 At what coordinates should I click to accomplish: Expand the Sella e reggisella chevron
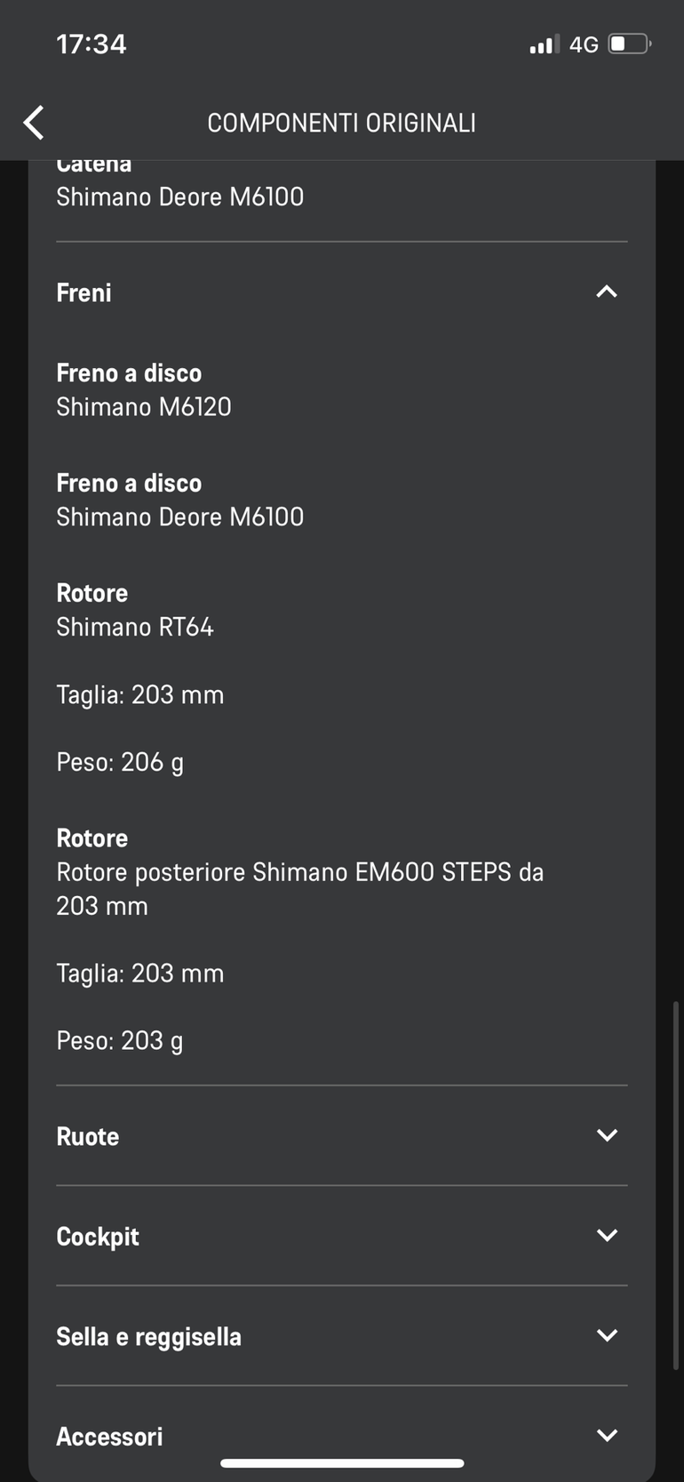607,1335
